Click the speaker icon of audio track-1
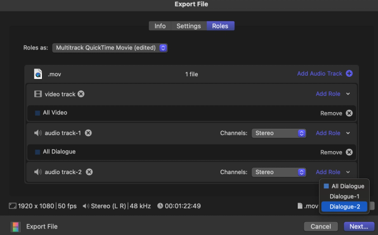The width and height of the screenshot is (378, 235). [38, 133]
